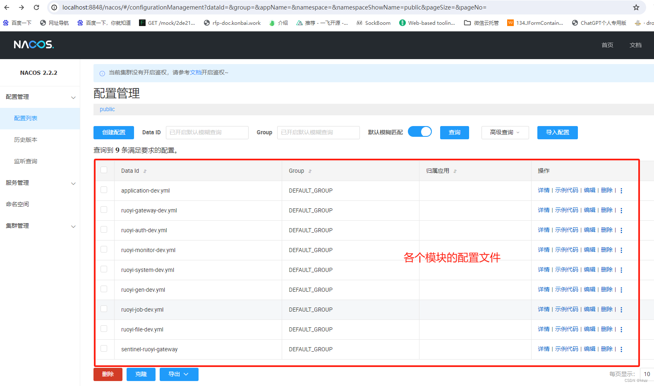Check the ruoyi-auth-dev.yml row checkbox

tap(104, 229)
